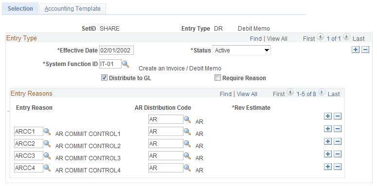Look up AR Distribution Code in blank reason row
377x186 pixels.
pos(187,119)
